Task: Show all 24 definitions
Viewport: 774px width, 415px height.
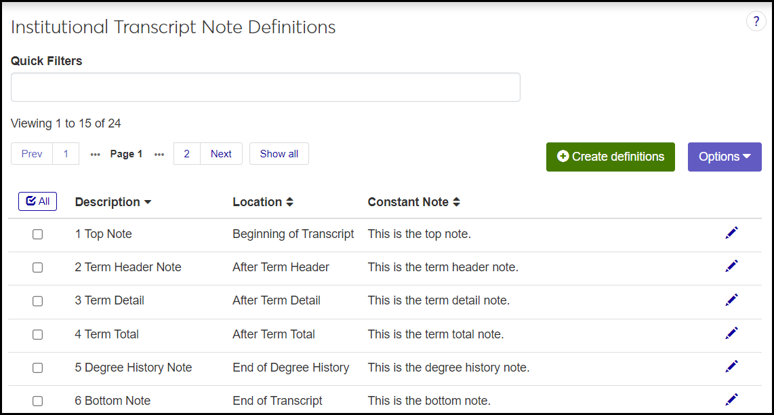Action: [279, 154]
